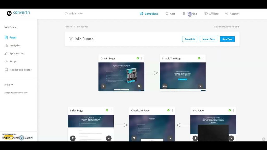The height and width of the screenshot is (150, 267).
Task: Toggle the green check on Checkout Page
Action: click(168, 110)
